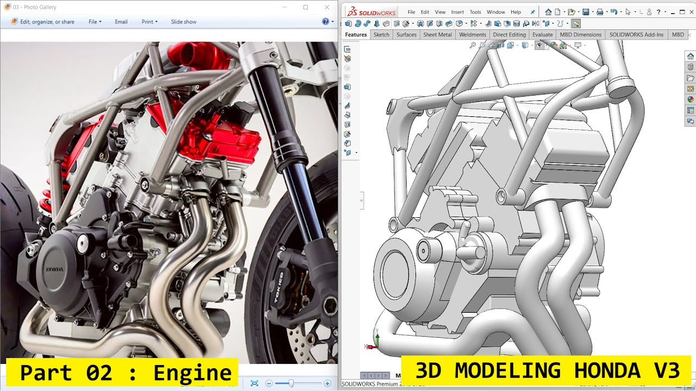This screenshot has height=391, width=696.
Task: Click the actual size icon in Photo Gallery
Action: pyautogui.click(x=254, y=383)
